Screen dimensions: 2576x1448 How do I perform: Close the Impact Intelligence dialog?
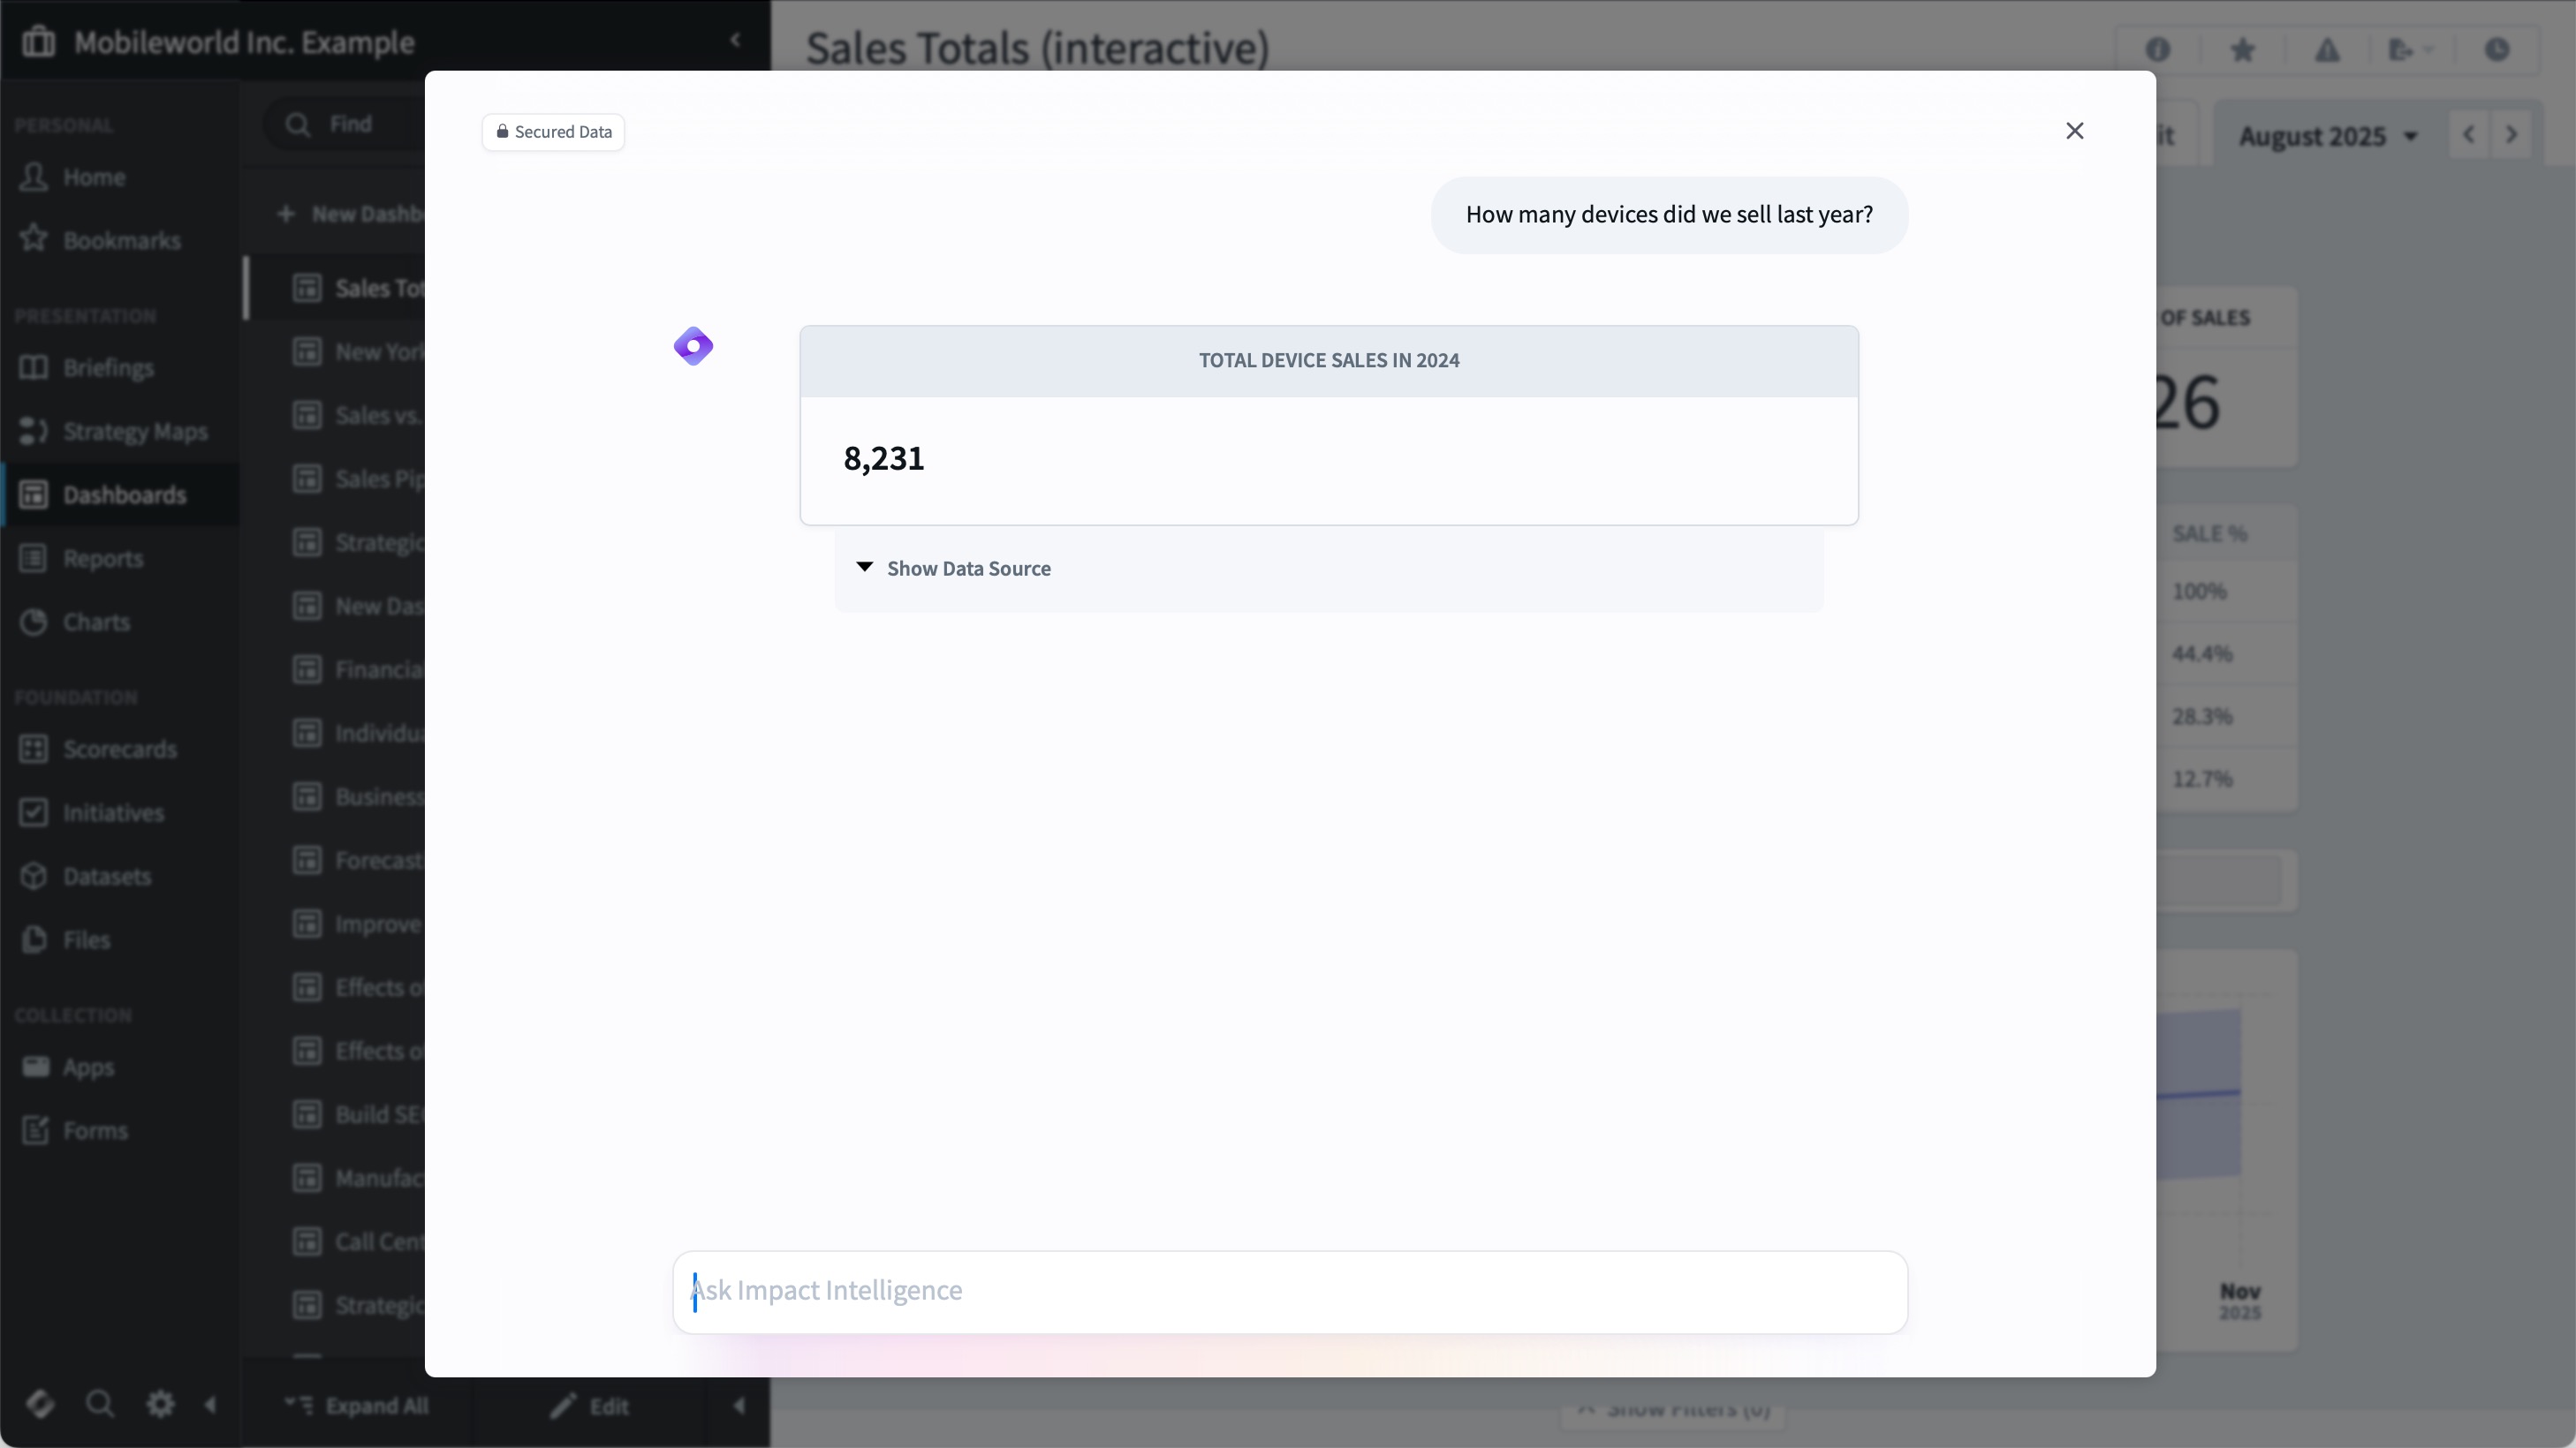(x=2074, y=131)
